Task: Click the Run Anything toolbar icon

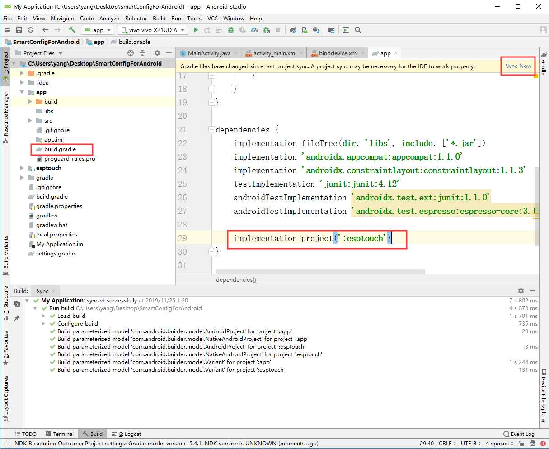Action: tap(346, 30)
